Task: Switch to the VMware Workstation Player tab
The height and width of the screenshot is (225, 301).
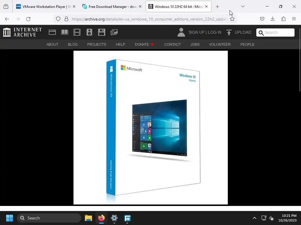Action: click(46, 7)
